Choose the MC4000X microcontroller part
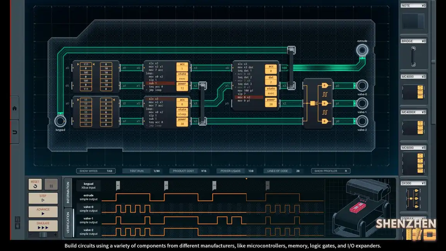The width and height of the screenshot is (446, 251). [x=413, y=125]
